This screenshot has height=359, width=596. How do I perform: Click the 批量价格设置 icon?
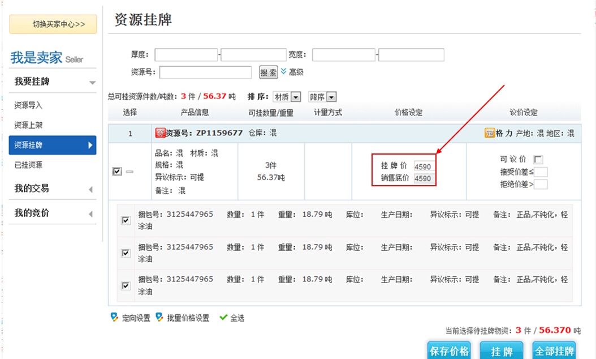click(159, 318)
